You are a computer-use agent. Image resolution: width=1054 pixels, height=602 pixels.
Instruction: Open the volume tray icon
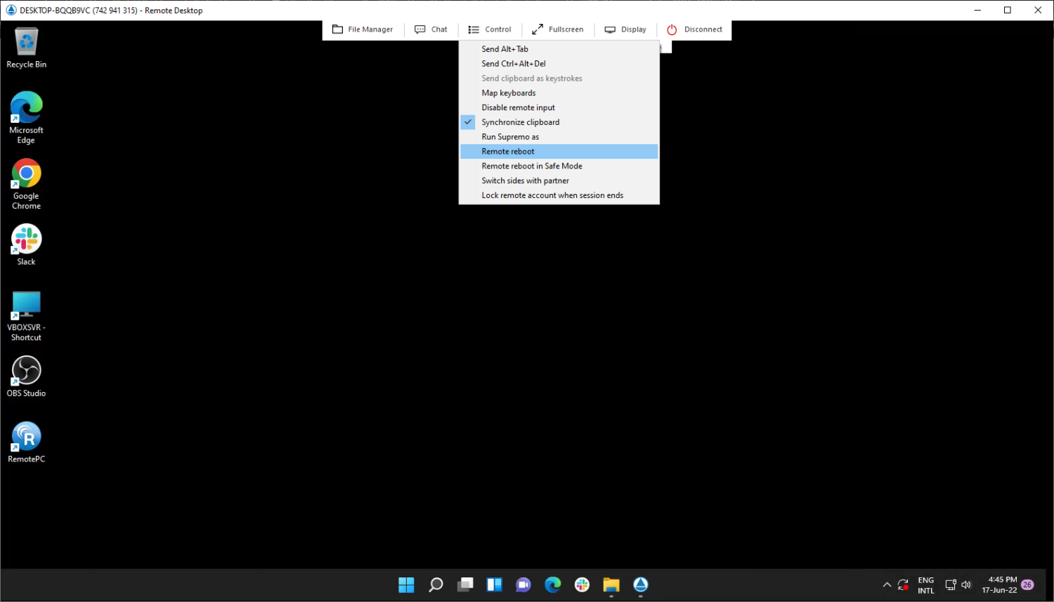pyautogui.click(x=966, y=584)
